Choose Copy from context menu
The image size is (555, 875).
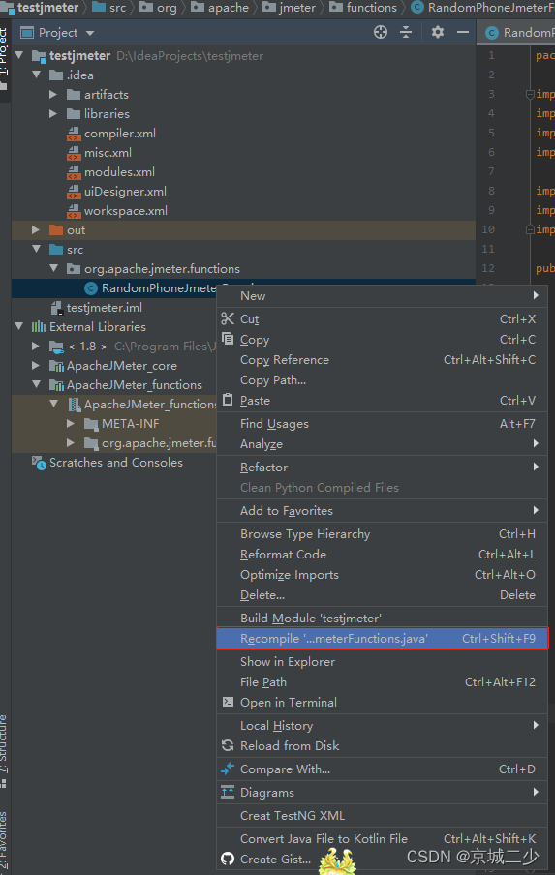pyautogui.click(x=382, y=340)
